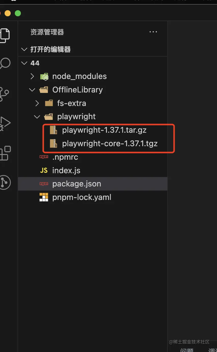Open the .npmrc file
Viewport: 217px width, 352px height.
[x=65, y=157]
